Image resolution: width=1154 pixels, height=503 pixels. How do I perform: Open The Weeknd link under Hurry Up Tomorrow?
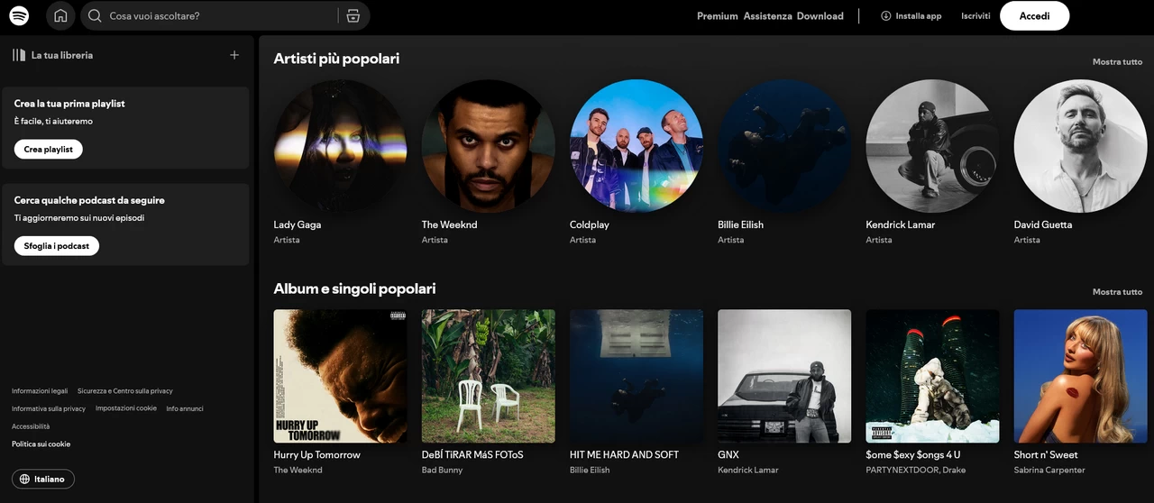298,470
